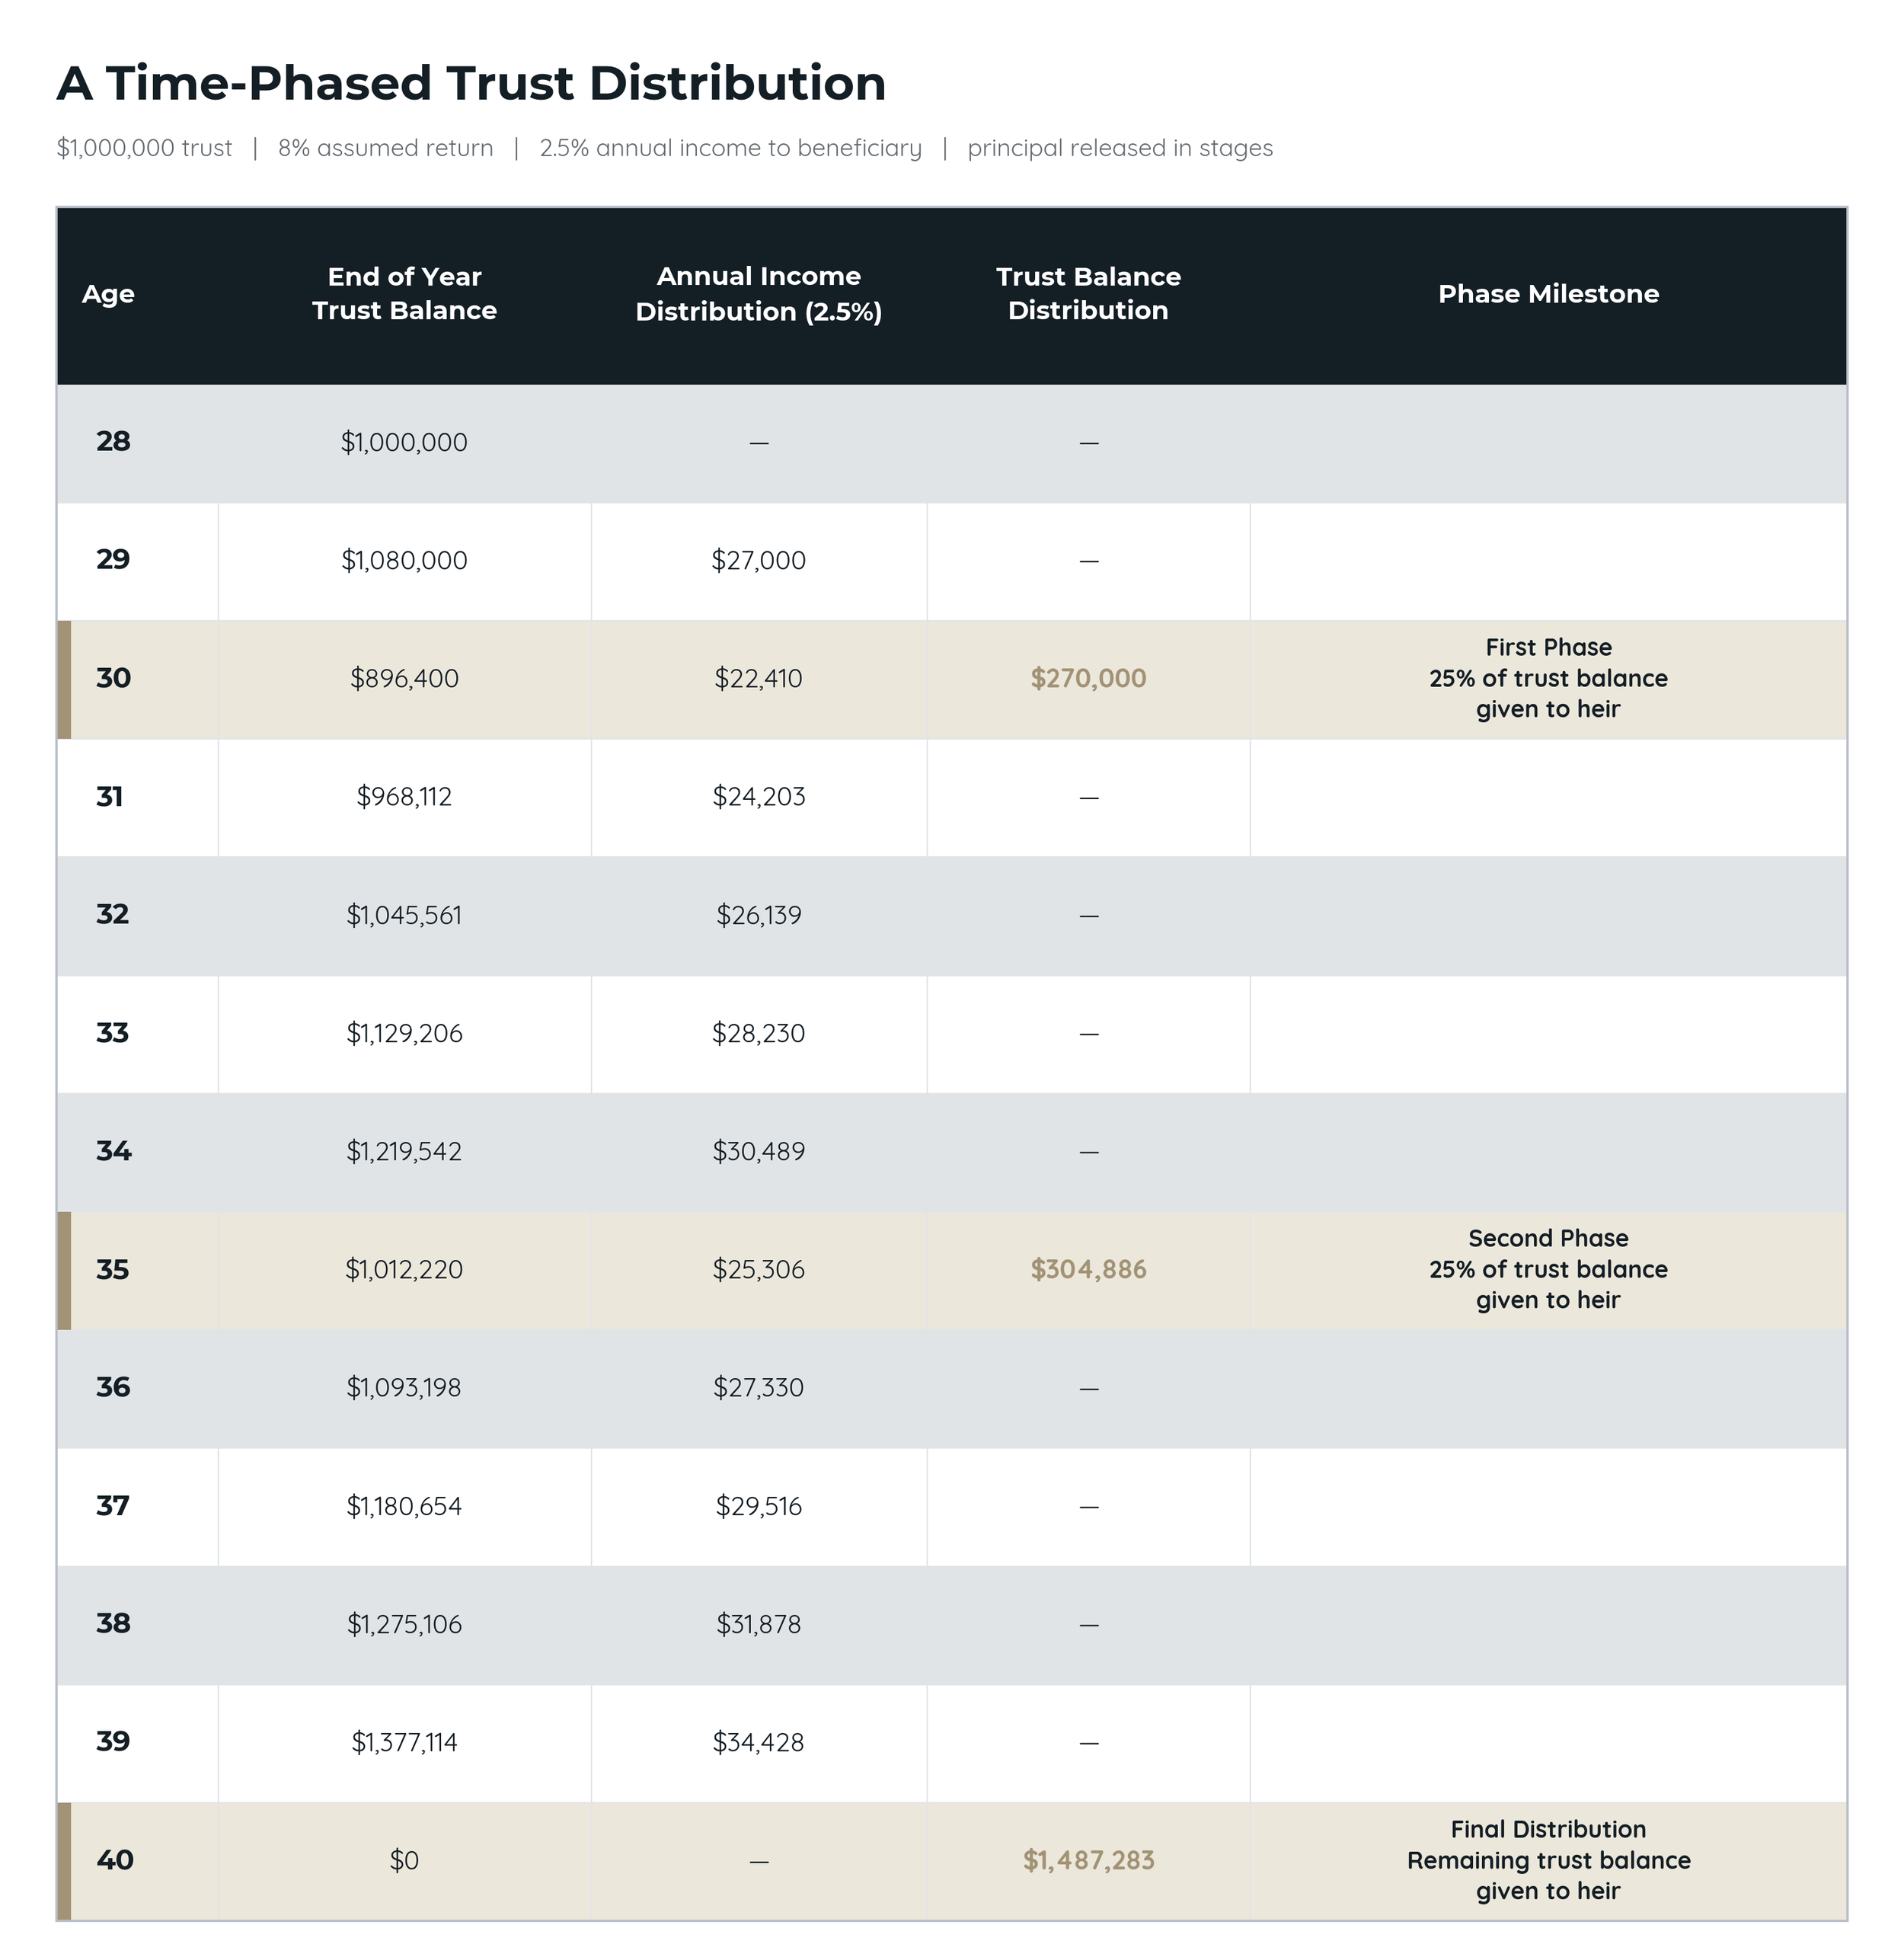Select the $0 balance at age 40
This screenshot has width=1904, height=1957.
click(x=404, y=1860)
